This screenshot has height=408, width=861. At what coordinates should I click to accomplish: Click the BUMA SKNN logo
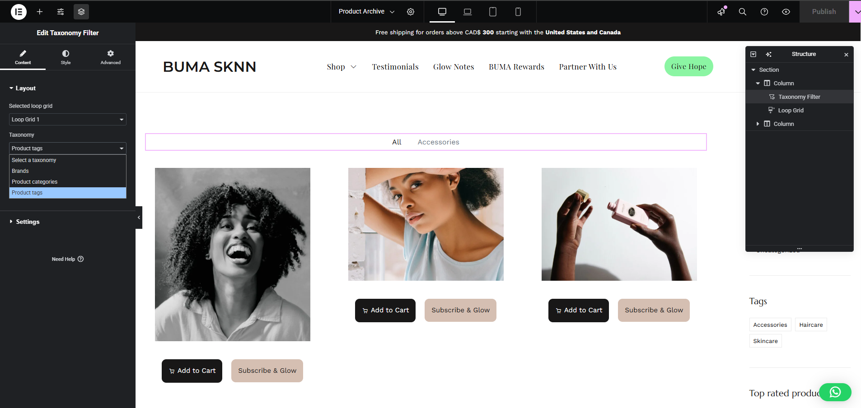(x=210, y=67)
